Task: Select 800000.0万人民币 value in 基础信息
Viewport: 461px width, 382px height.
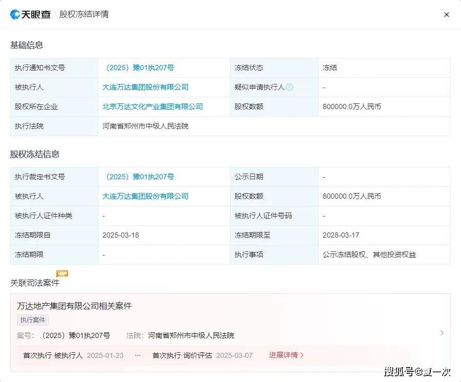Action: coord(351,107)
